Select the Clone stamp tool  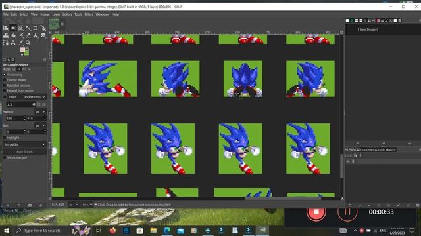click(36, 35)
